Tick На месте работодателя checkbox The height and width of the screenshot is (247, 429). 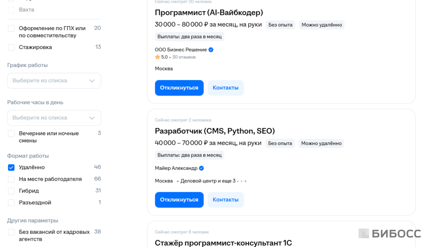tap(11, 179)
